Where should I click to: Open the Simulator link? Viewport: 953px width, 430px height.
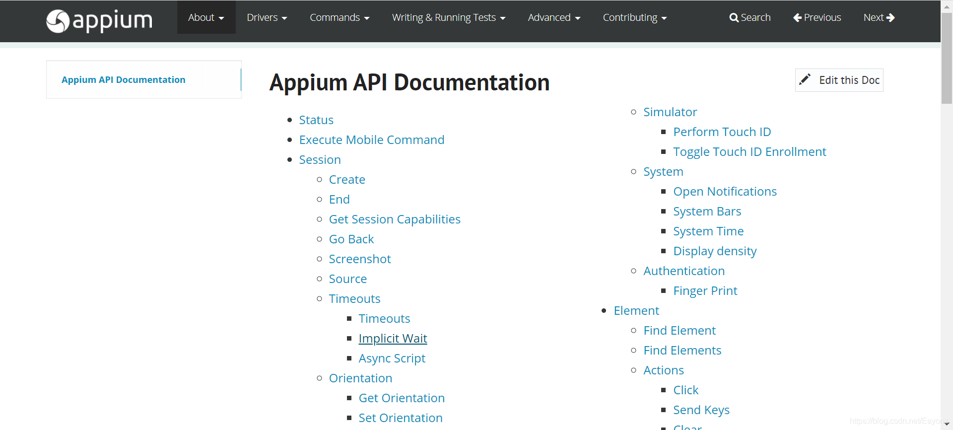pyautogui.click(x=670, y=112)
